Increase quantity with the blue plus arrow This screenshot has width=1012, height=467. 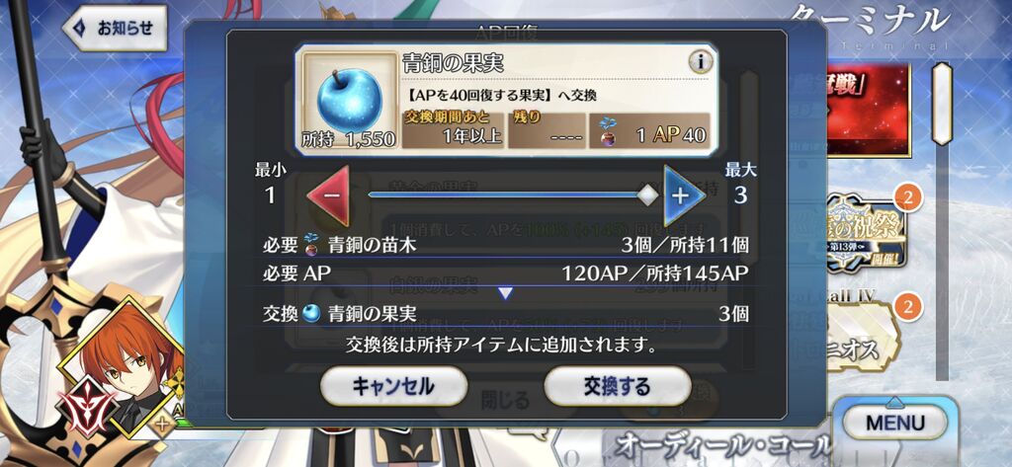684,195
